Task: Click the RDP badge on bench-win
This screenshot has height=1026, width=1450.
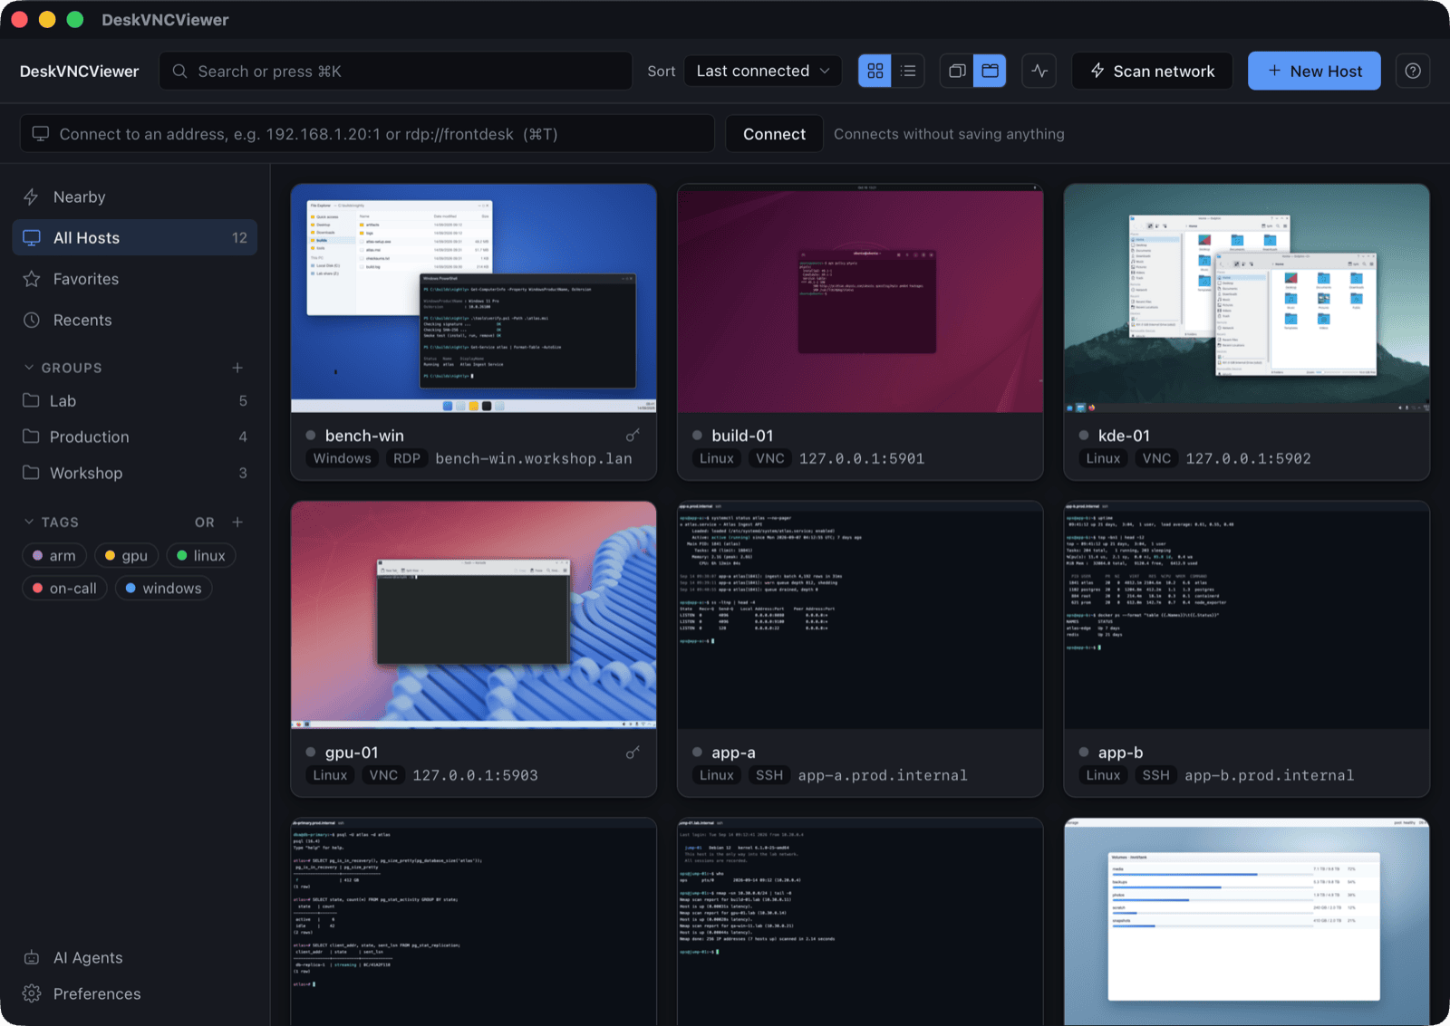Action: tap(407, 459)
